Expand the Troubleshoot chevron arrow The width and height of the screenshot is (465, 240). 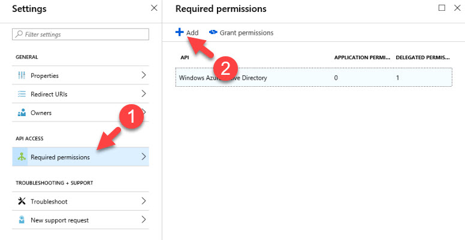(144, 202)
